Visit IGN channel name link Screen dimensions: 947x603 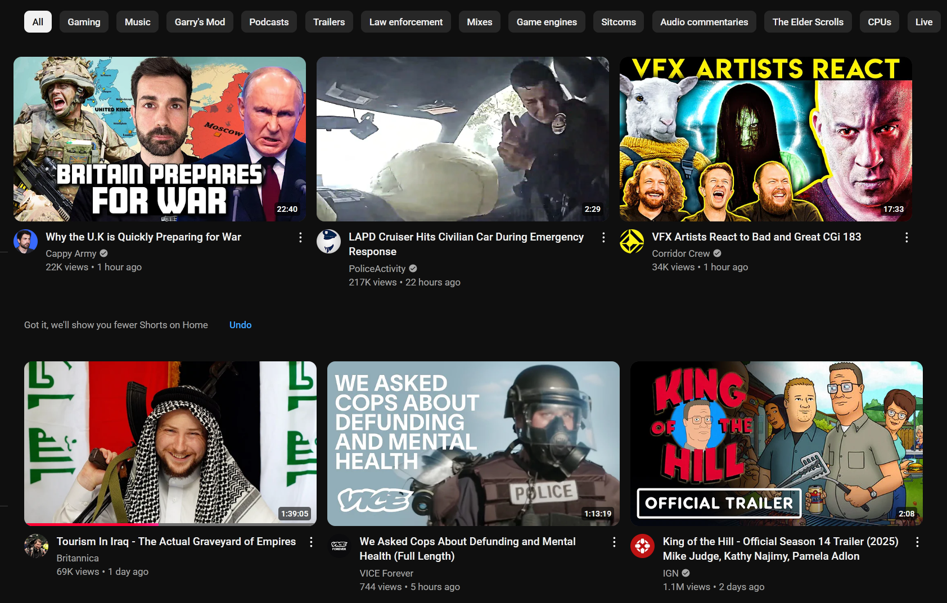point(670,573)
